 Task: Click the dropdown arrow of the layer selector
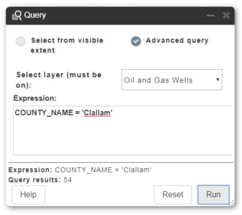click(x=218, y=79)
